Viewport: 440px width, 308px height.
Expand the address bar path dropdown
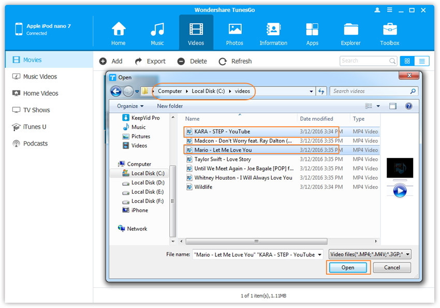click(311, 92)
